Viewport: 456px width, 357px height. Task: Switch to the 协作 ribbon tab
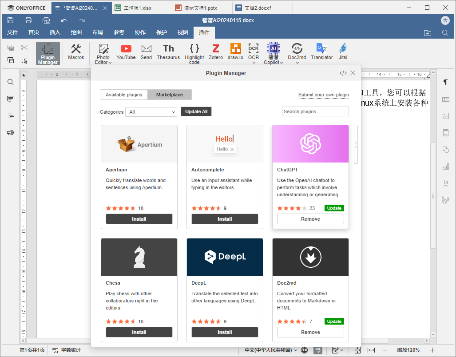pos(140,32)
